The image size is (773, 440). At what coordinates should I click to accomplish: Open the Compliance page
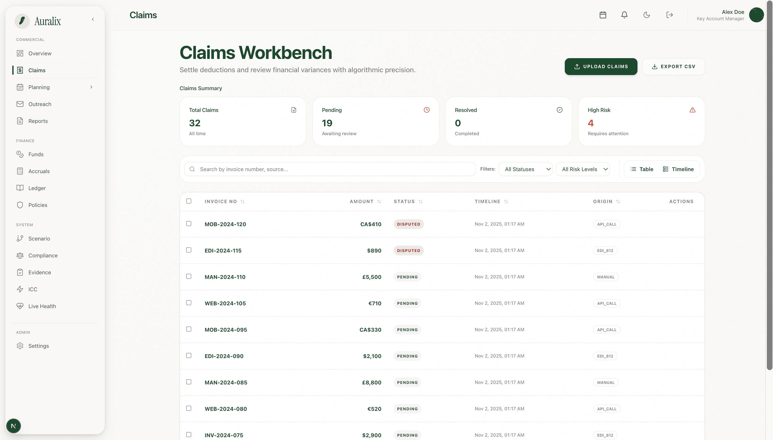tap(43, 255)
